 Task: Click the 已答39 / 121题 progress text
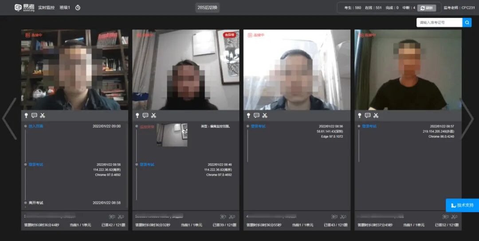point(224,225)
